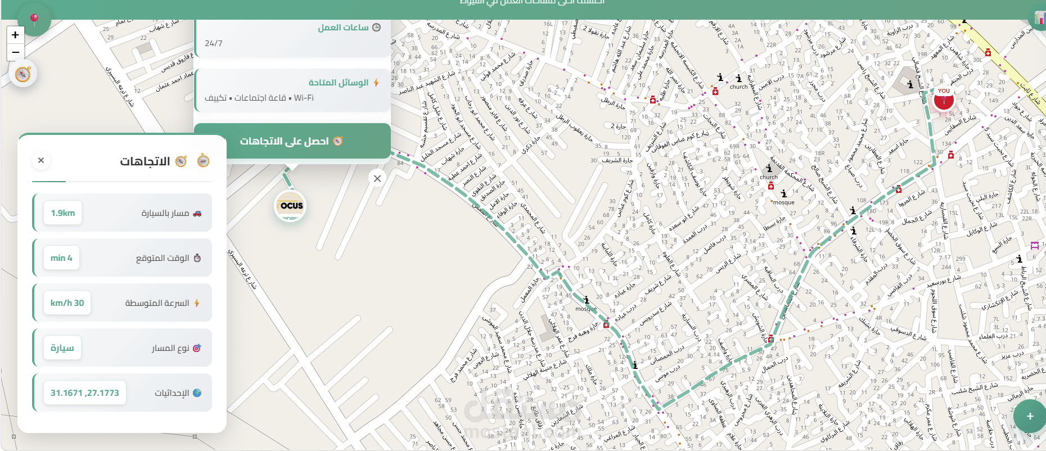
Task: Click the church info marker near top
Action: coord(739,79)
